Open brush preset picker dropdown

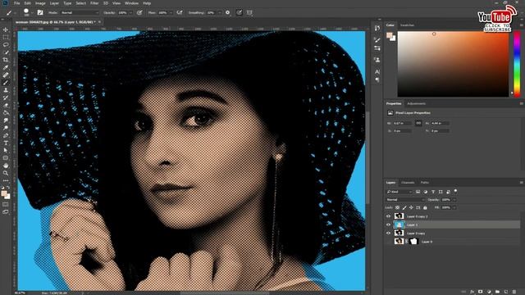(x=32, y=13)
